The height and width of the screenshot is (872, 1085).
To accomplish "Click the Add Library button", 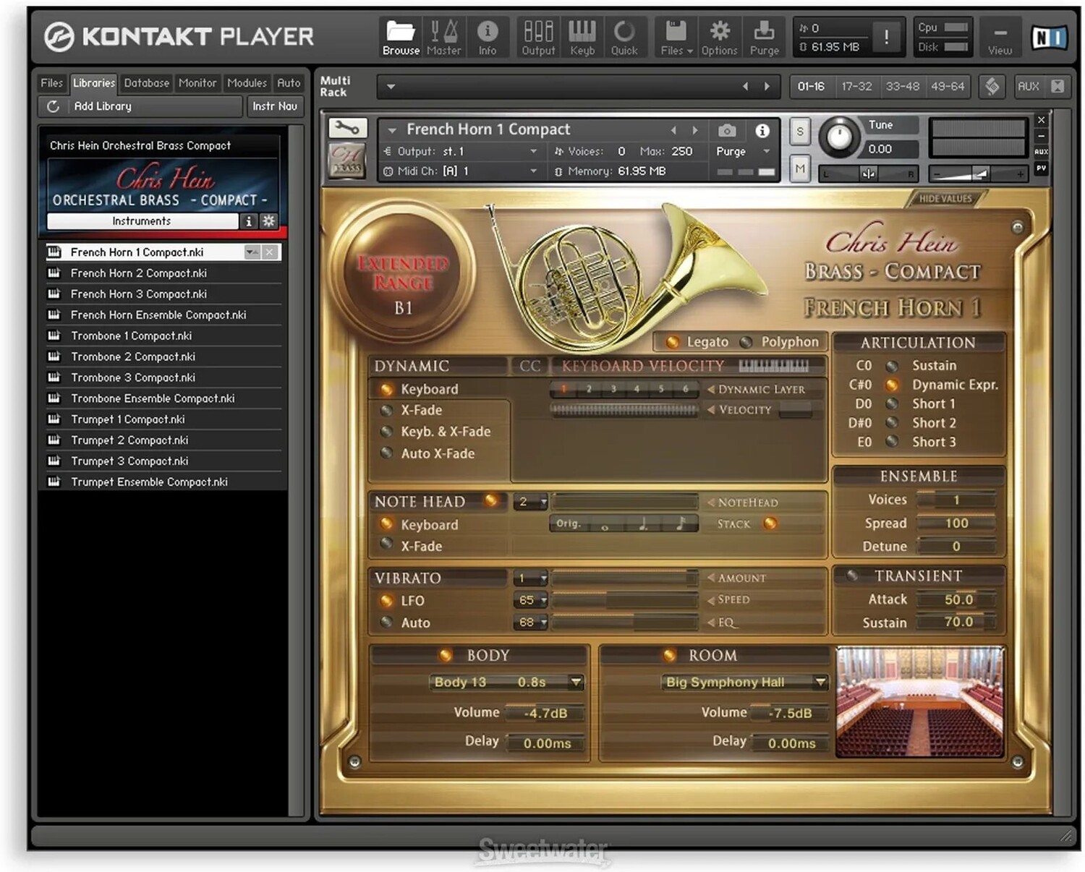I will point(103,106).
